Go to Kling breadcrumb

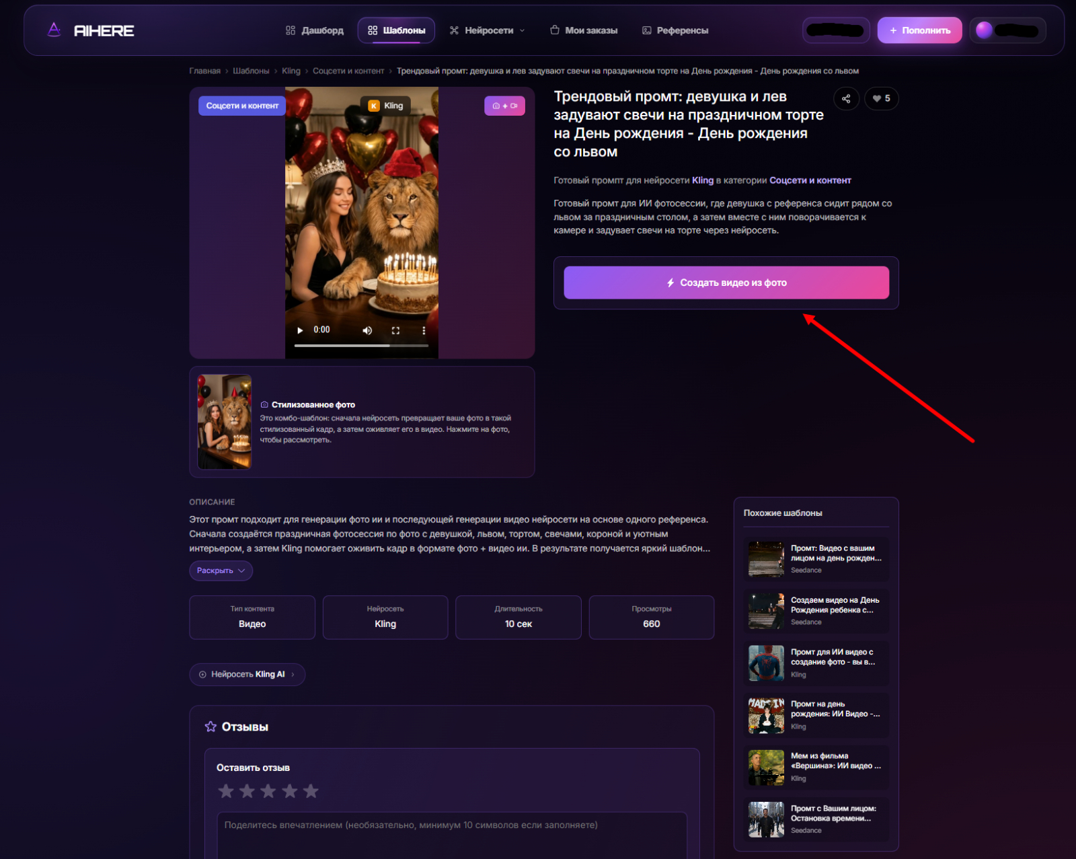pos(291,71)
